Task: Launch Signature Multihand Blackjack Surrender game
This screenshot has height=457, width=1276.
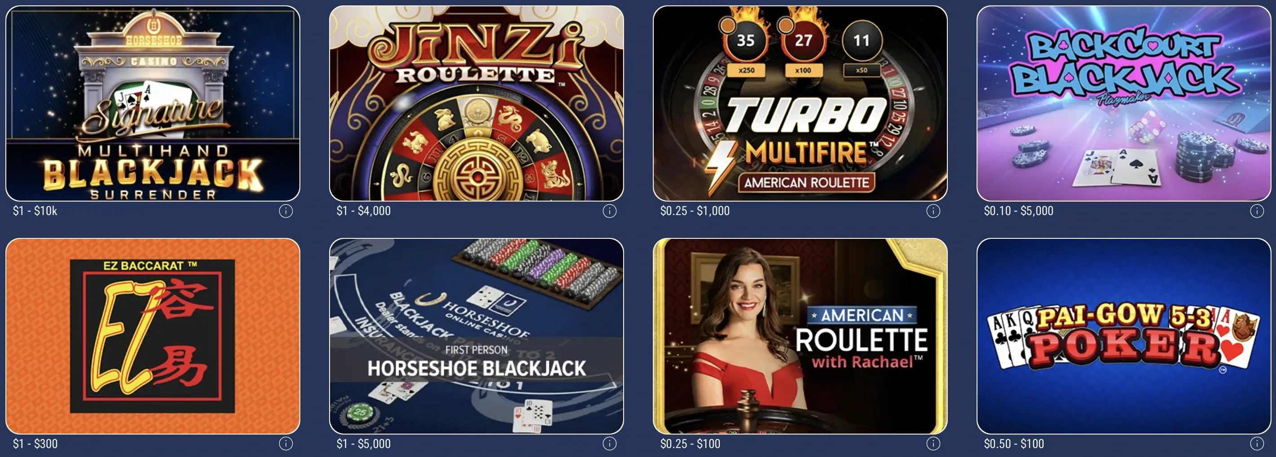Action: (152, 103)
